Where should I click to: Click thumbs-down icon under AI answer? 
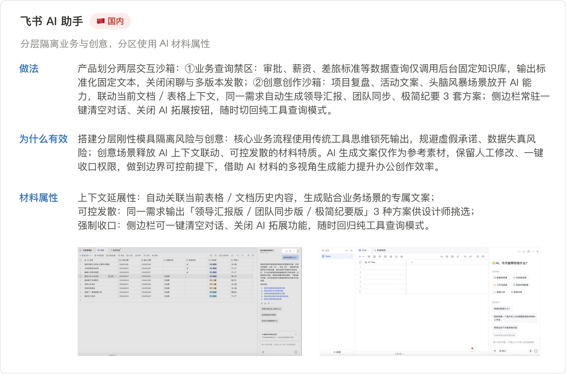point(269,303)
